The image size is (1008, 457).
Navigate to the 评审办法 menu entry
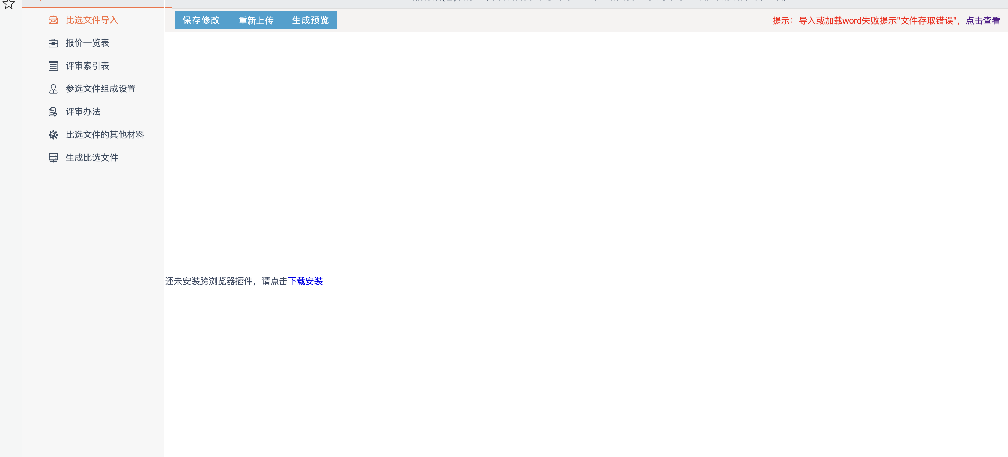83,112
